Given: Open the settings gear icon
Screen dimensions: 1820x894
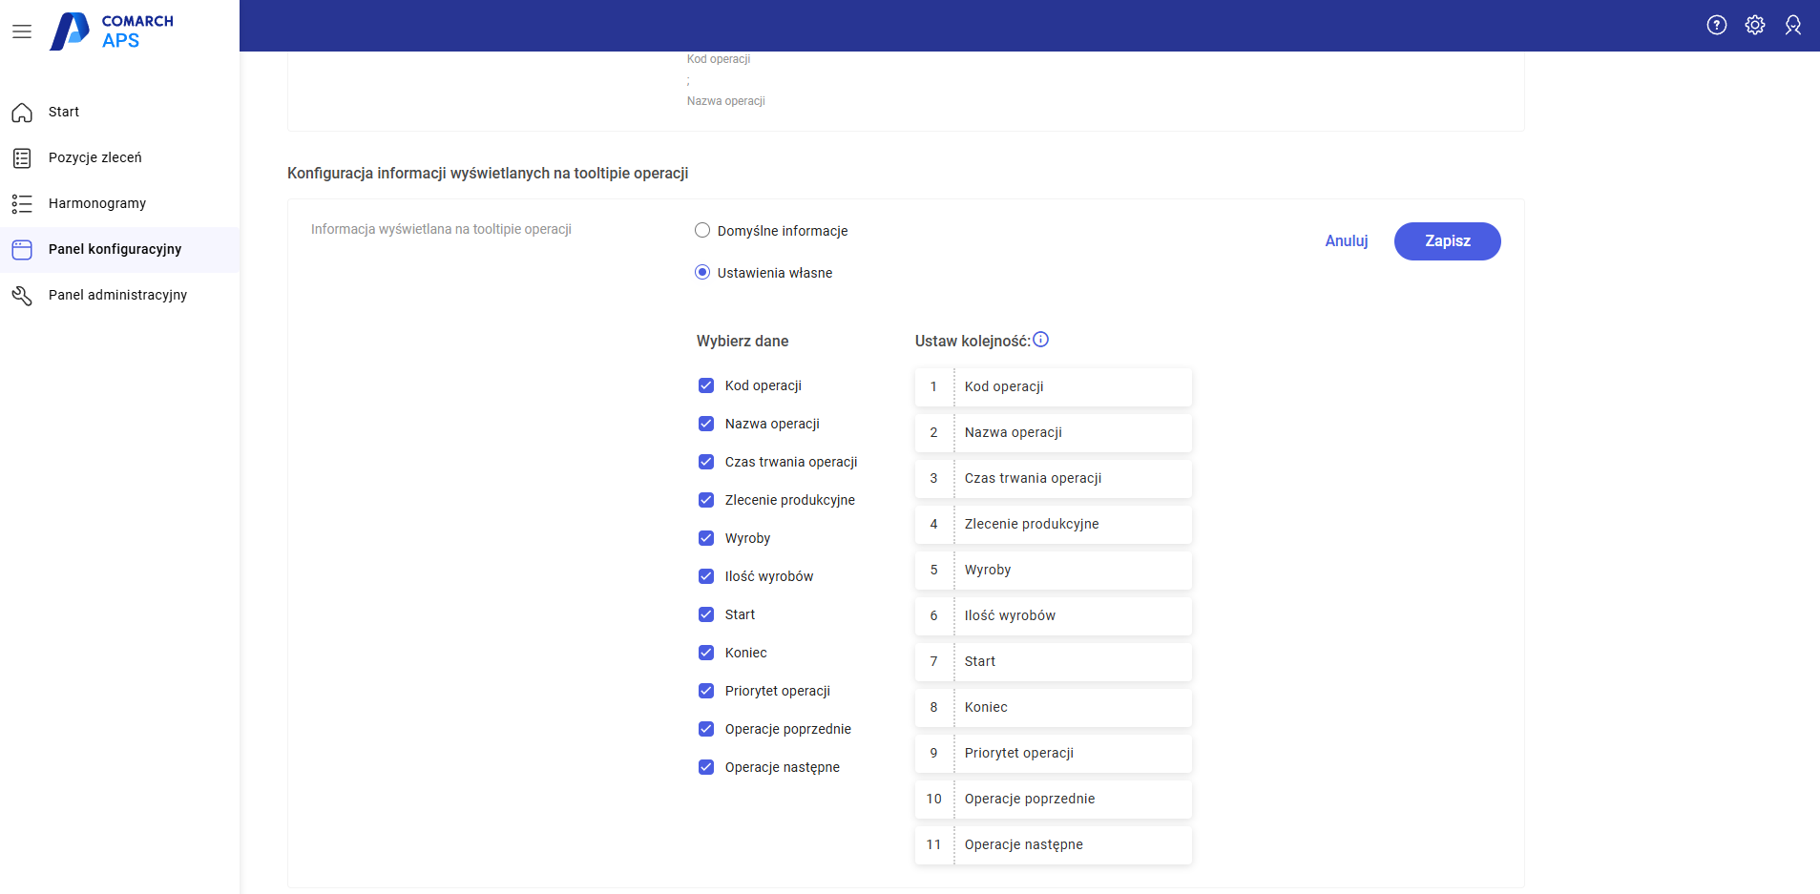Looking at the screenshot, I should (x=1754, y=26).
